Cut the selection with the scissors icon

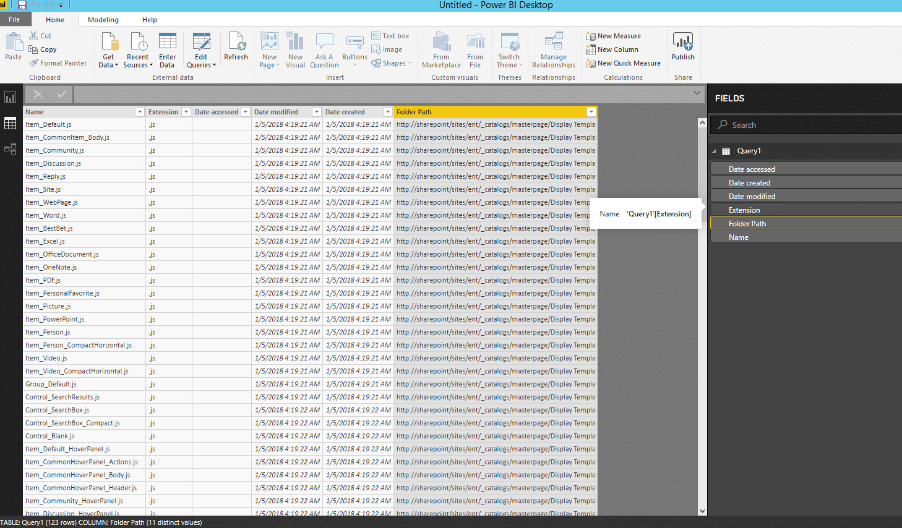pos(34,36)
